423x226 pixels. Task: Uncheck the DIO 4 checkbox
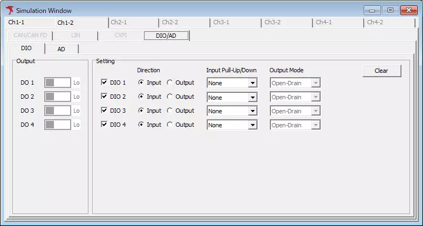(x=105, y=125)
